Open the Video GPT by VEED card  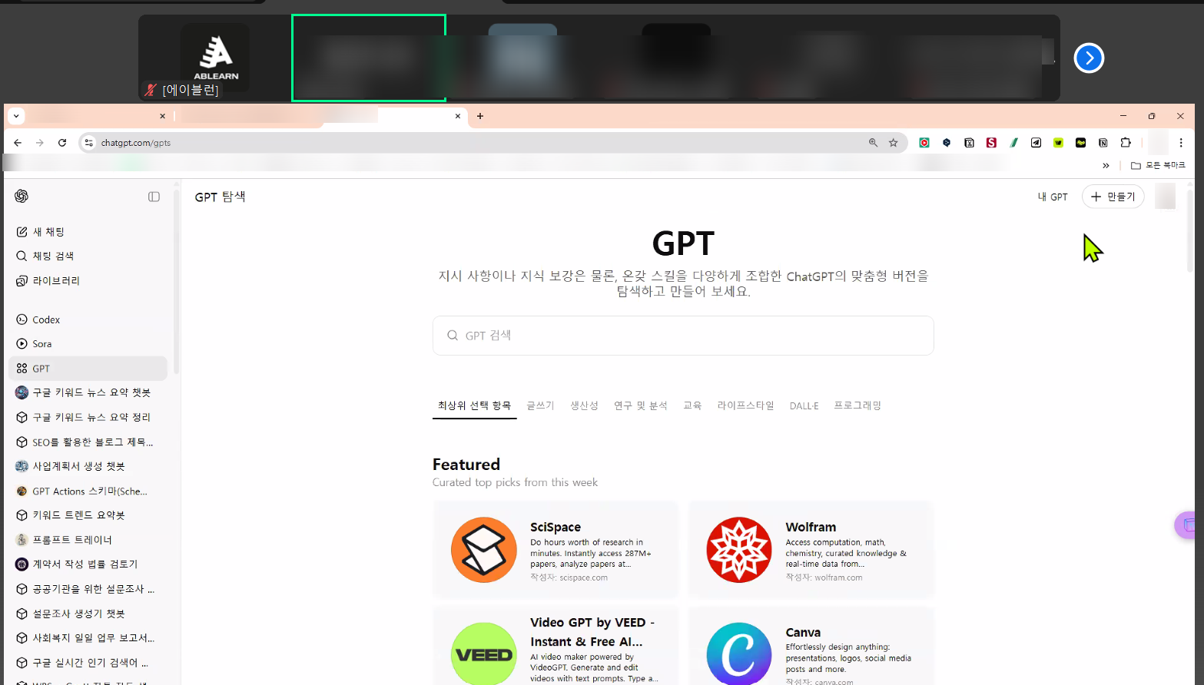tap(556, 647)
